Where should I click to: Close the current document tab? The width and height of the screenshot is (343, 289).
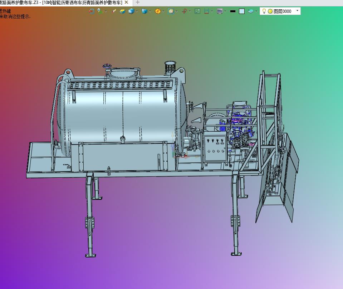(126, 2)
